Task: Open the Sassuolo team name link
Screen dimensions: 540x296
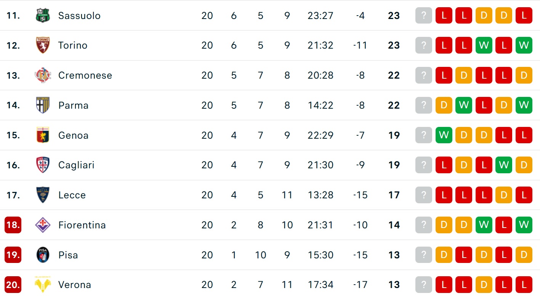Action: coord(79,16)
